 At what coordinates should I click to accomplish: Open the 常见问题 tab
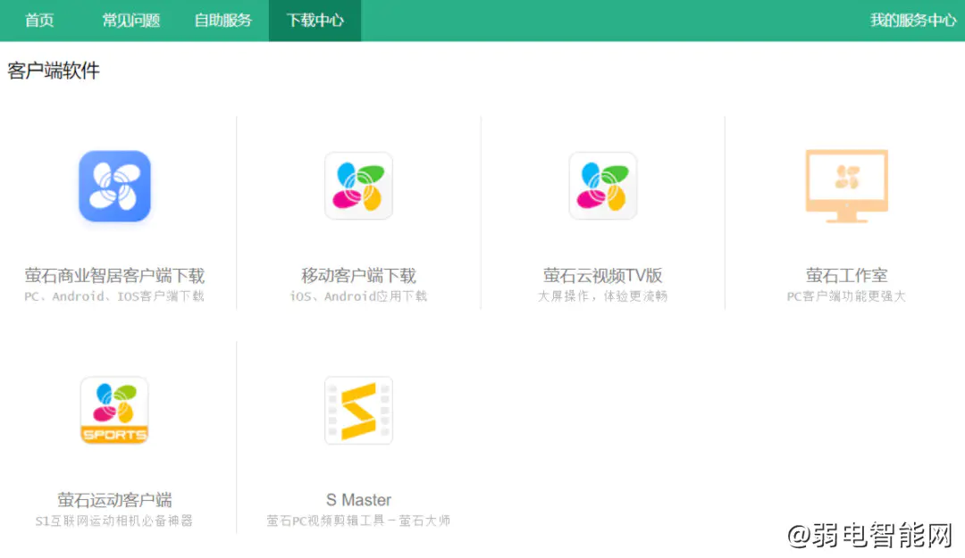pos(131,21)
